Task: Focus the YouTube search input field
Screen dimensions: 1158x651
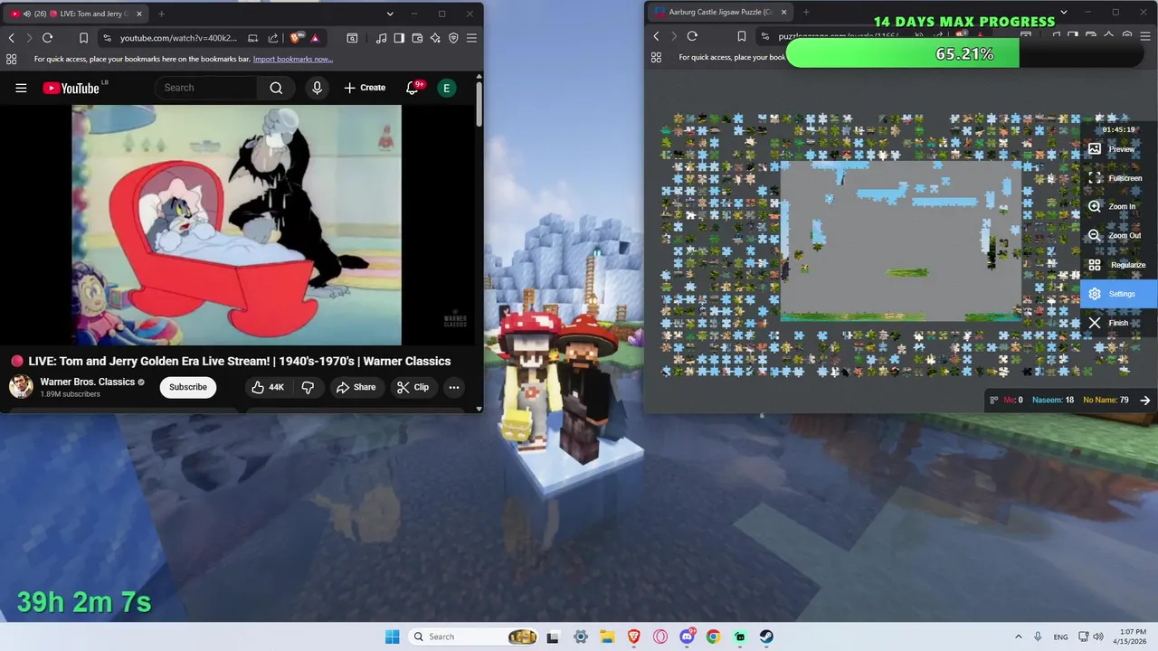Action: 206,88
